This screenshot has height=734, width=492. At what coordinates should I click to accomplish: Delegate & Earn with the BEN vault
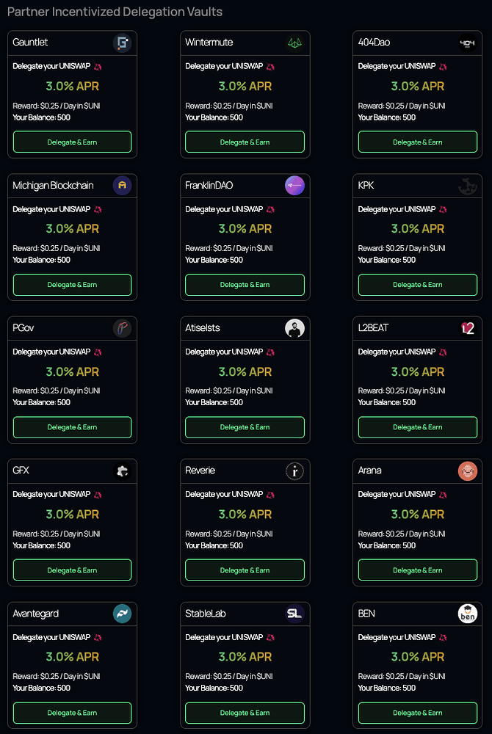(x=417, y=713)
